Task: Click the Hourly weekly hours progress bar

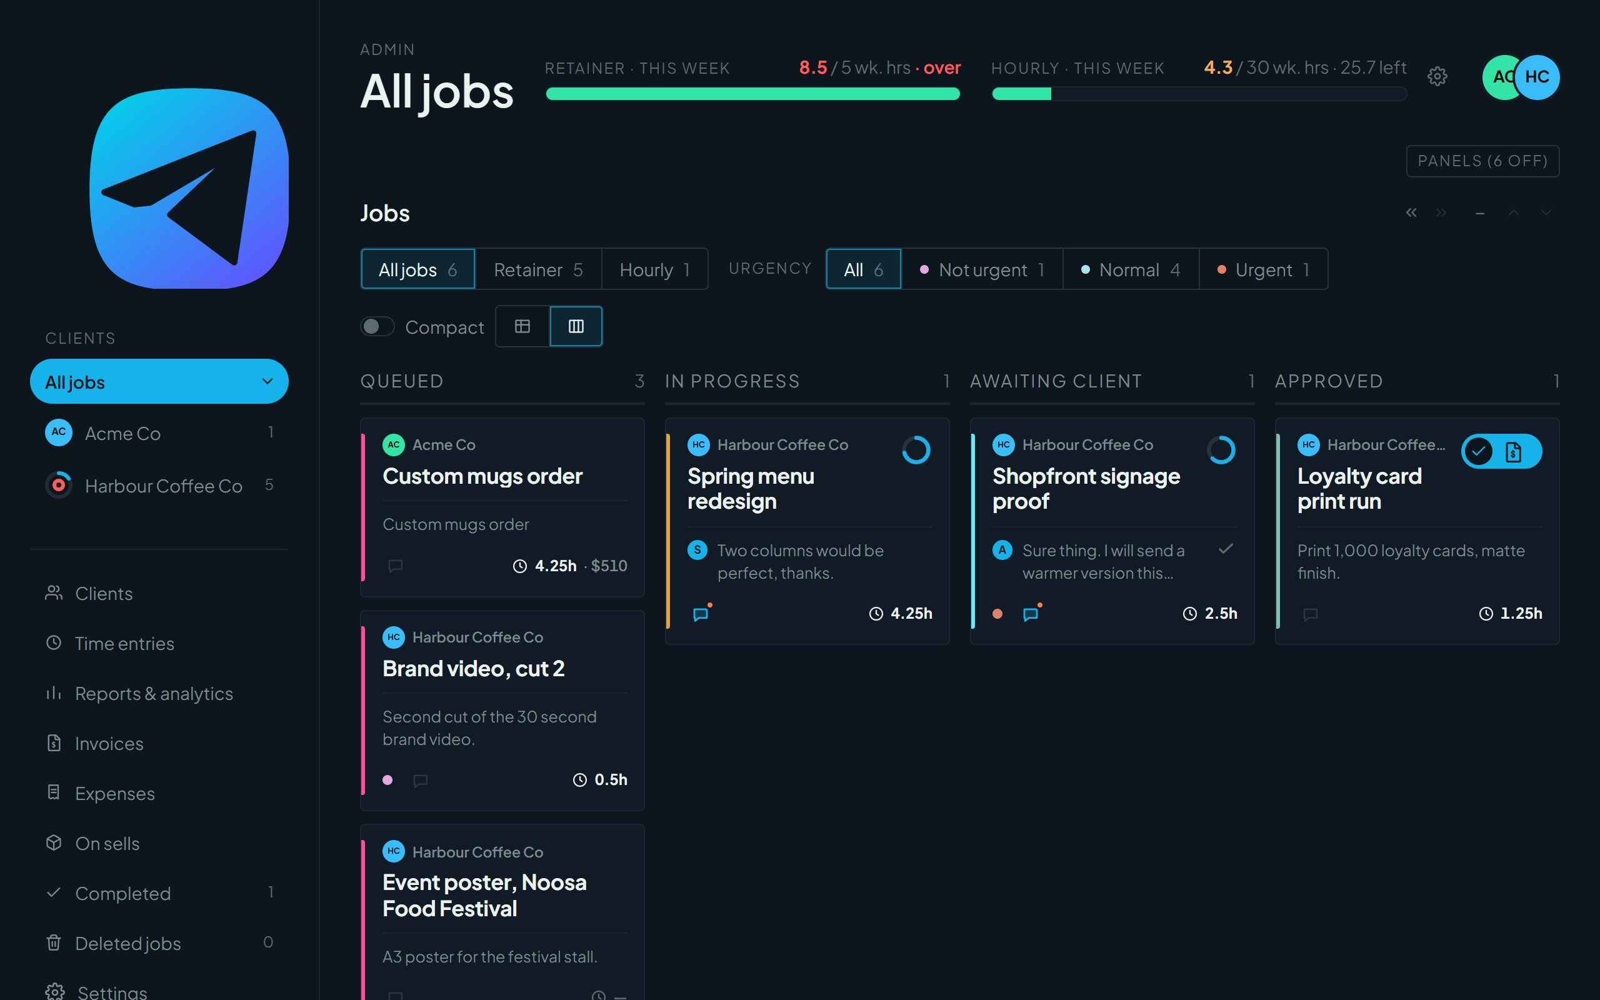Action: pyautogui.click(x=1199, y=94)
